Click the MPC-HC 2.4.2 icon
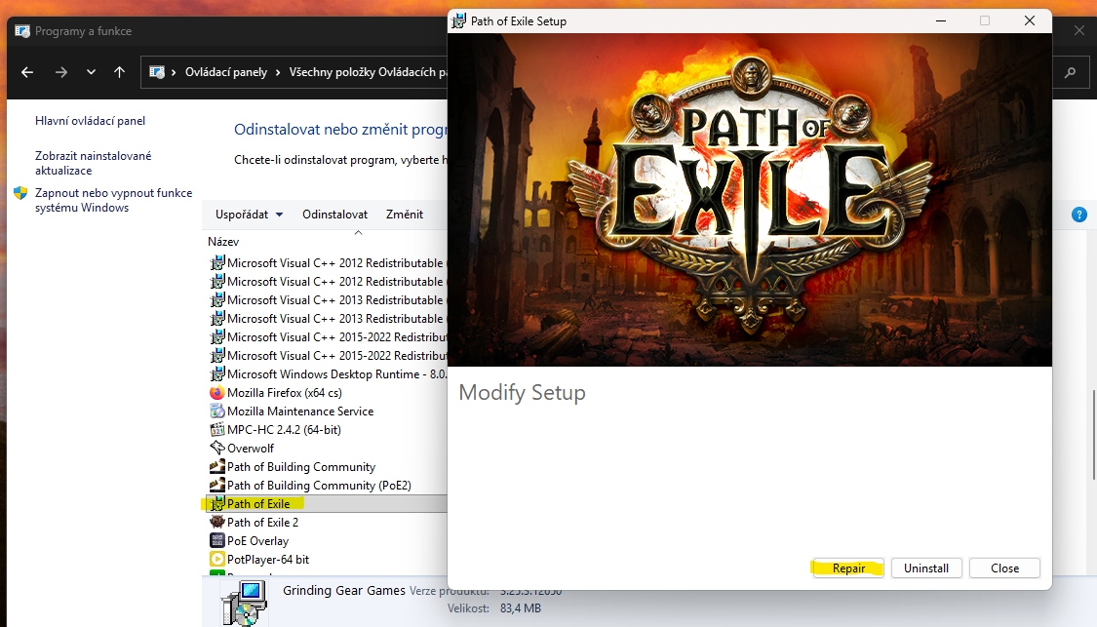This screenshot has height=627, width=1097. [x=216, y=430]
